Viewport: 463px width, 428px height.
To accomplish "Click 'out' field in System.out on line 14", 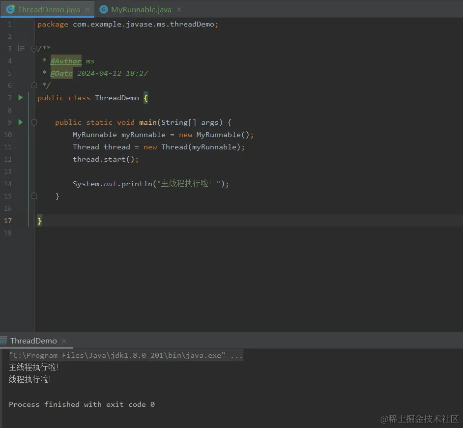I will [110, 184].
